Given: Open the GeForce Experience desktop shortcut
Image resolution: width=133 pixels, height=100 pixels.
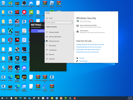Looking at the screenshot, I should pos(17,78).
